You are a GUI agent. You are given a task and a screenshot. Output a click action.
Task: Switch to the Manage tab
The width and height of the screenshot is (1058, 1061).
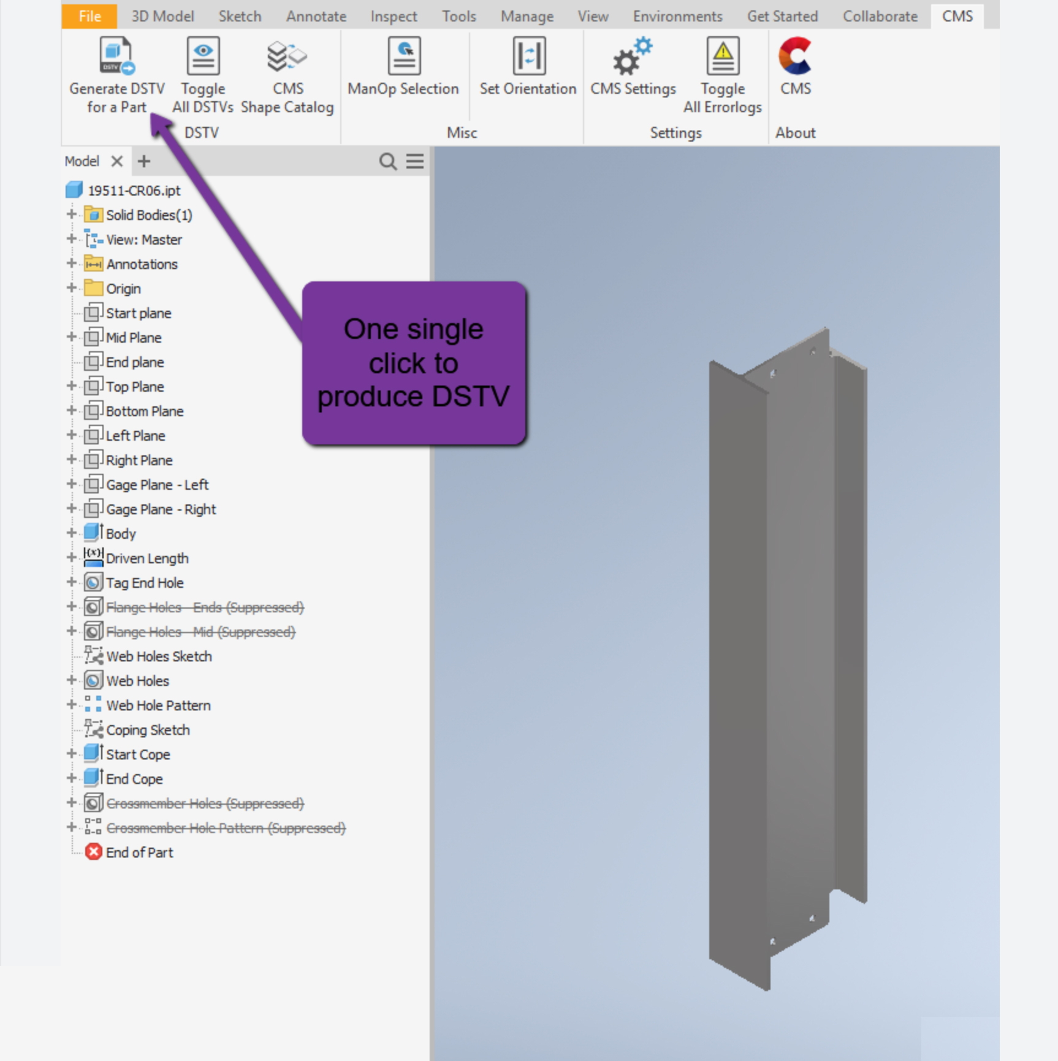click(x=527, y=17)
